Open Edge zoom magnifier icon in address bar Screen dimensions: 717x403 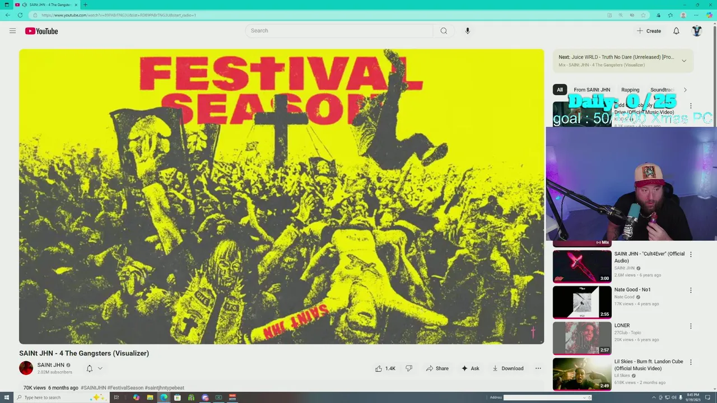click(621, 15)
